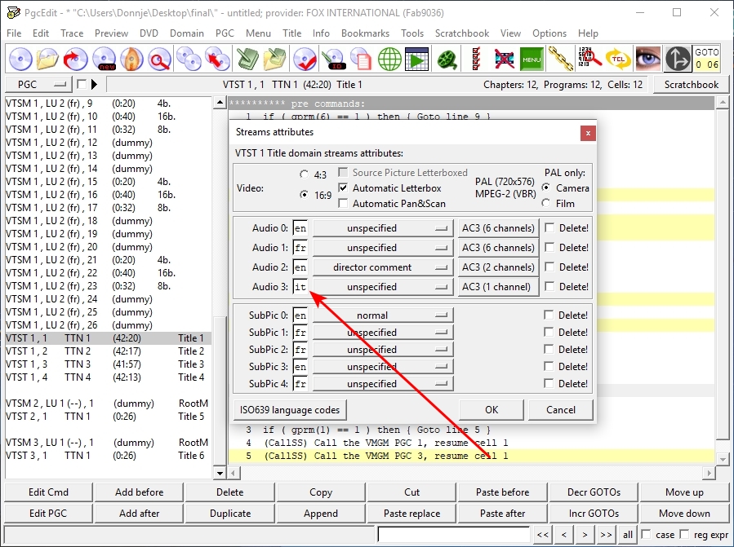Open the Audio 3 type dropdown

point(383,287)
